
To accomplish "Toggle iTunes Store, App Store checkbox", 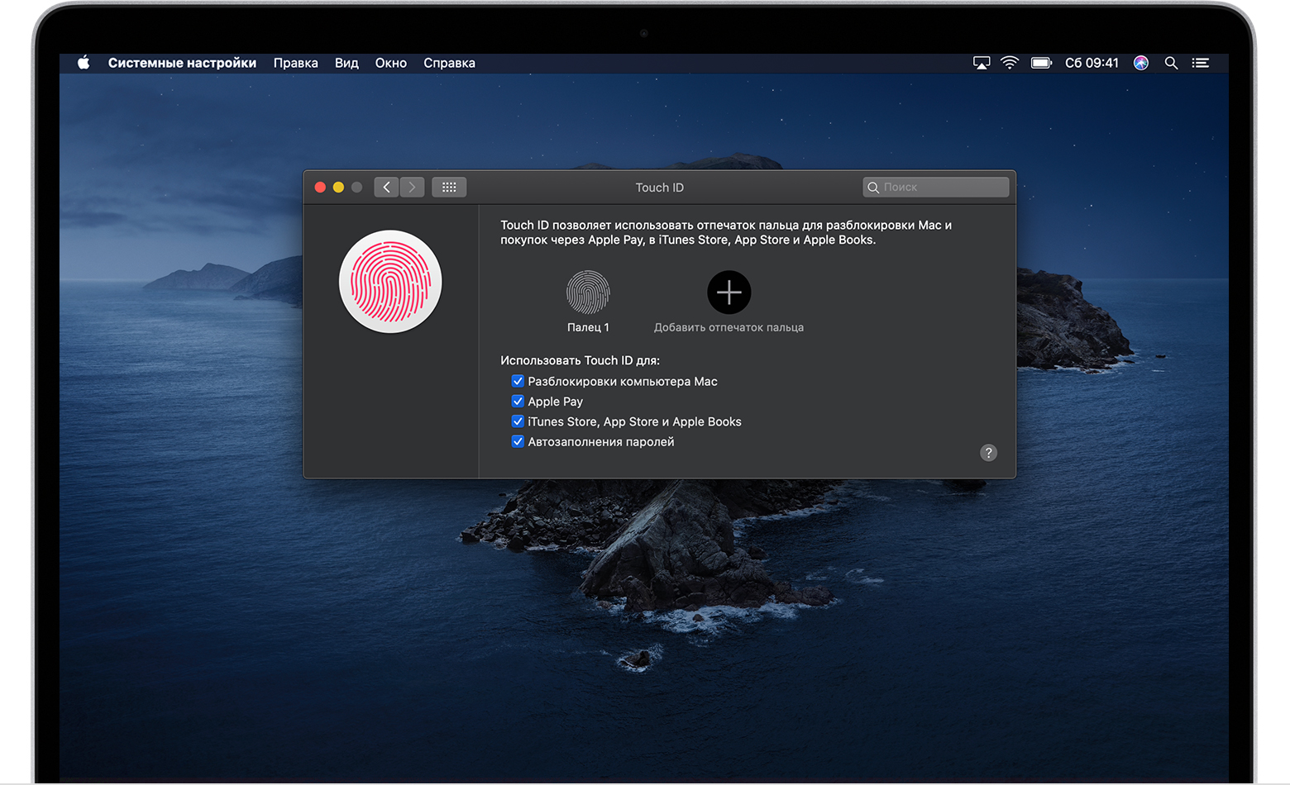I will [518, 421].
